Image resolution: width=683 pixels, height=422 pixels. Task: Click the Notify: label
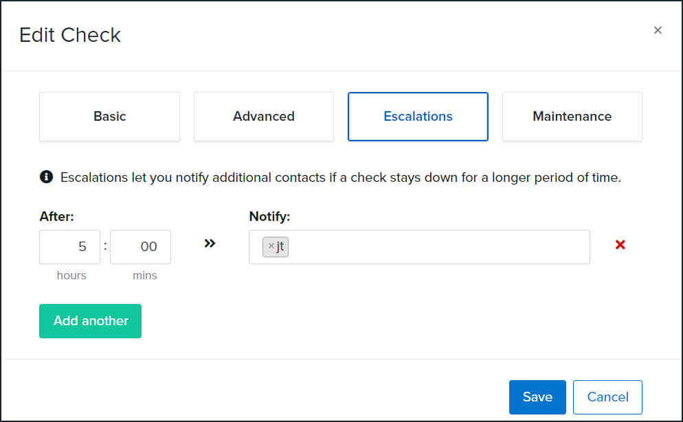[269, 216]
